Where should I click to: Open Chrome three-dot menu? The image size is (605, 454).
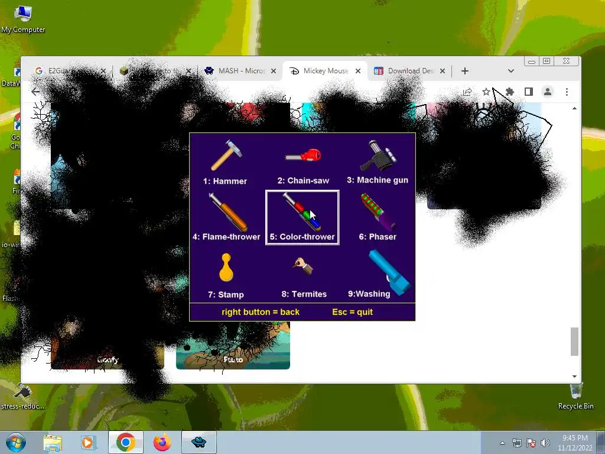pos(567,92)
